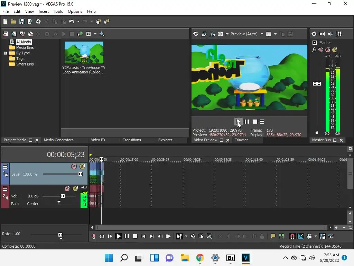
Task: Open the undo history dropdown arrow
Action: click(78, 21)
